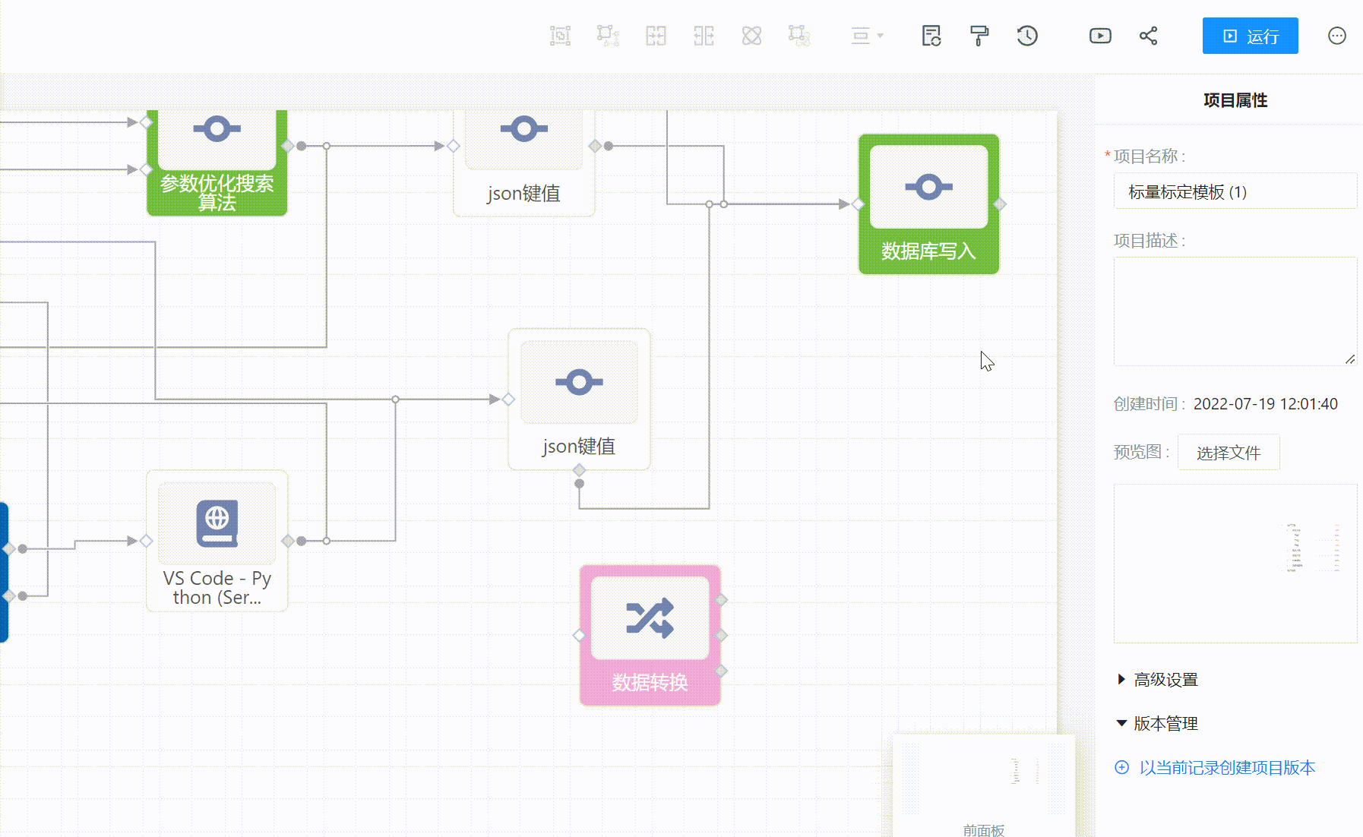Open the alignment dropdown in toolbar

coord(867,36)
